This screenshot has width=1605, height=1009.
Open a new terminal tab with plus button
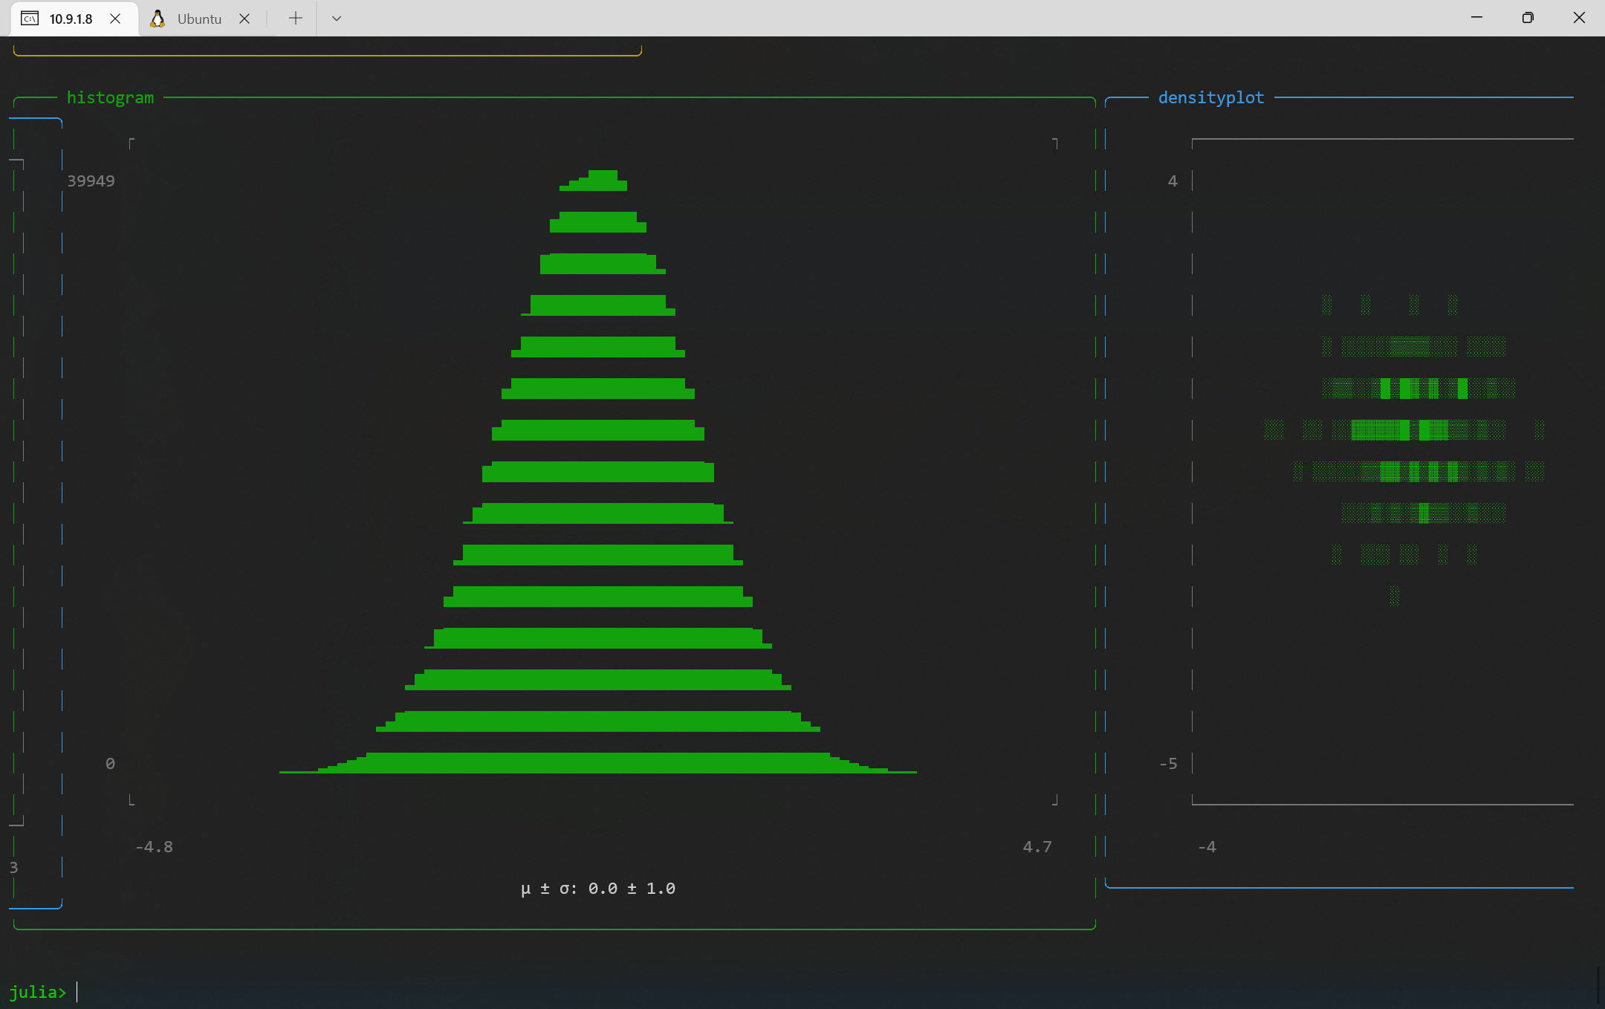coord(294,18)
